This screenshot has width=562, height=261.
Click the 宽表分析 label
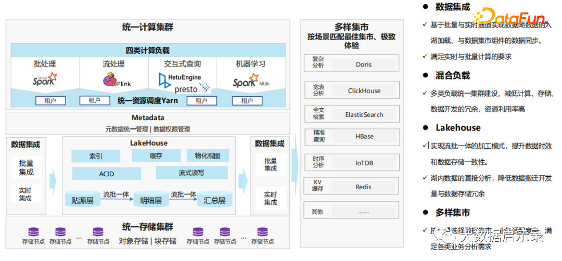click(x=318, y=90)
